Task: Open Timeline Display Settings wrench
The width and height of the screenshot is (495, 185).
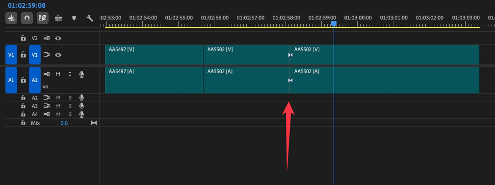Action: 90,18
